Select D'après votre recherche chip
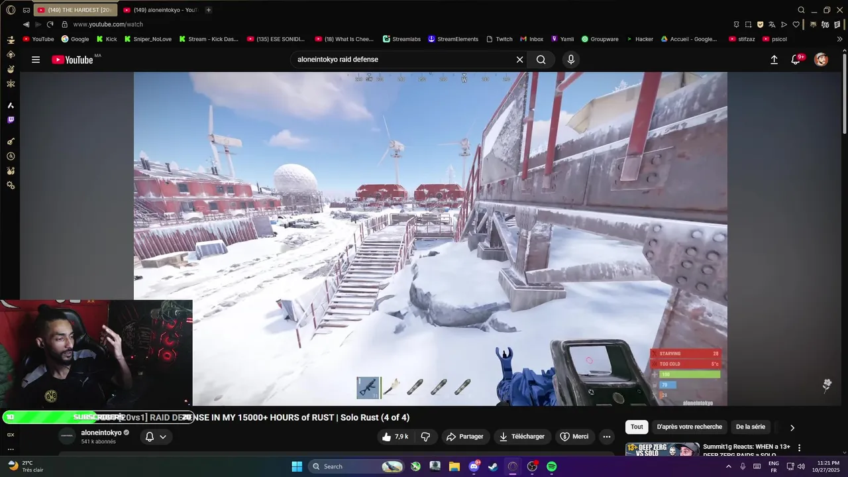The height and width of the screenshot is (477, 848). (x=690, y=427)
